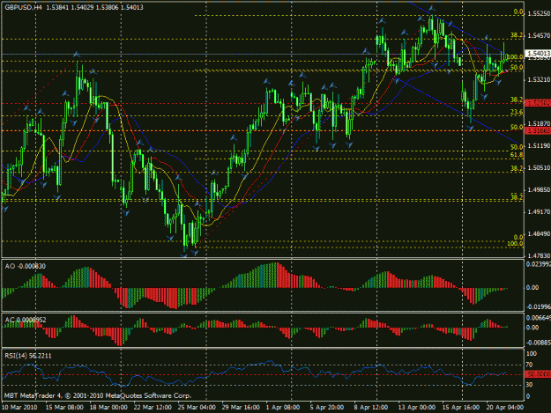This screenshot has width=551, height=413.
Task: Click the 0.006649 AC scale value
Action: [x=539, y=318]
